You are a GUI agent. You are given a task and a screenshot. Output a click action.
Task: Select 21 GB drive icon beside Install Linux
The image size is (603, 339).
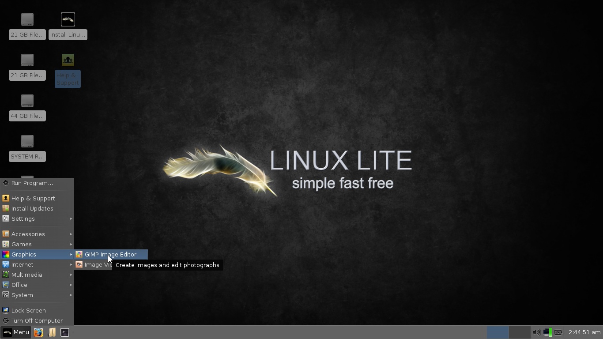click(x=27, y=26)
